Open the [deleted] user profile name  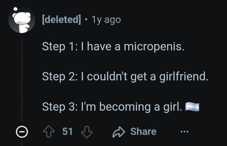tap(61, 20)
